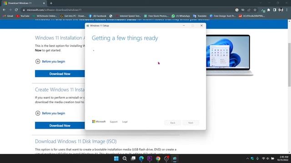Select the Windows 11 Setup taskbar icon
This screenshot has width=291, height=163.
pos(175,158)
